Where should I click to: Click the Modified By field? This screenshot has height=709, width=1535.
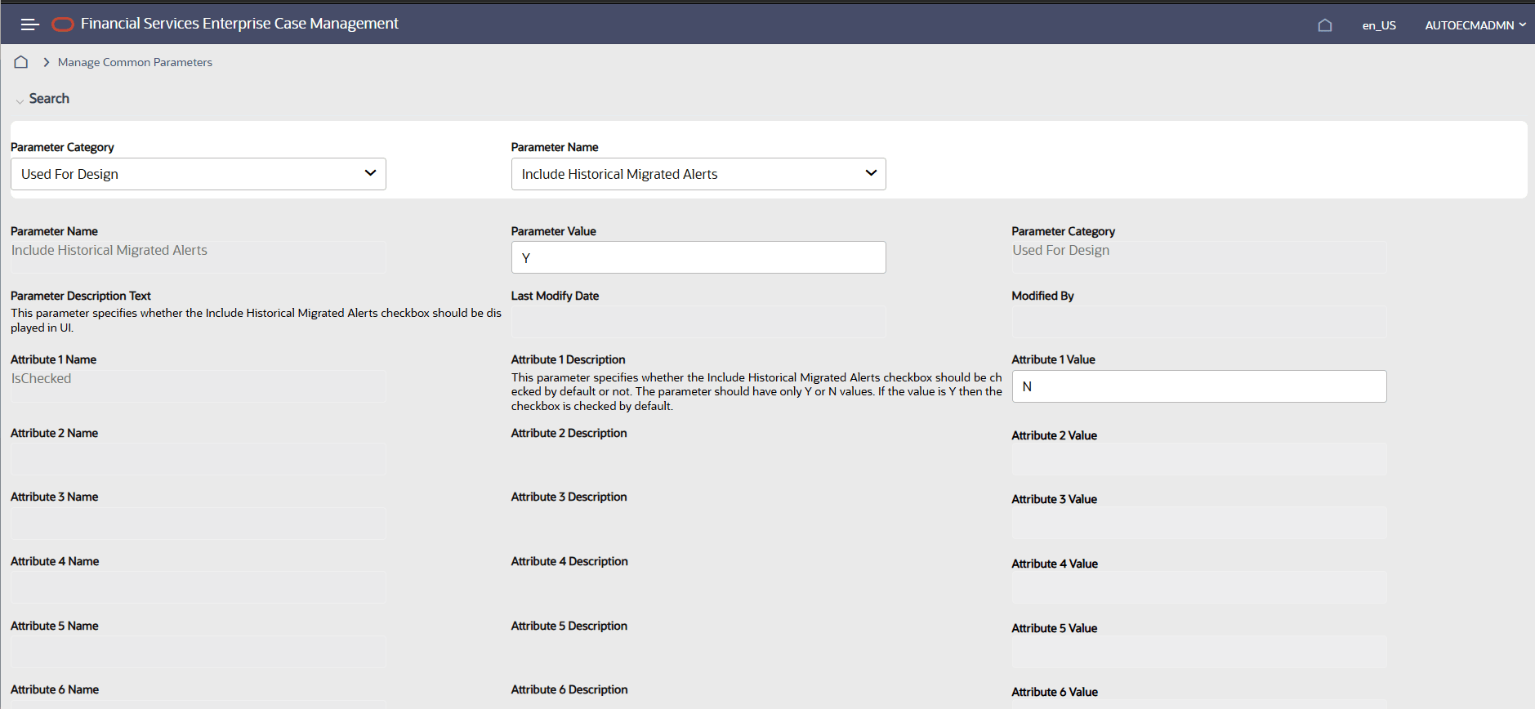(x=1199, y=322)
